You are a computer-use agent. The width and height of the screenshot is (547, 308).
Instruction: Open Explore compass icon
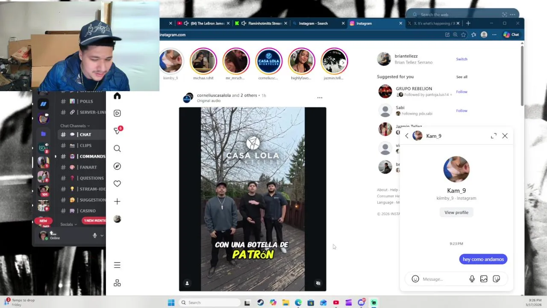(x=117, y=166)
